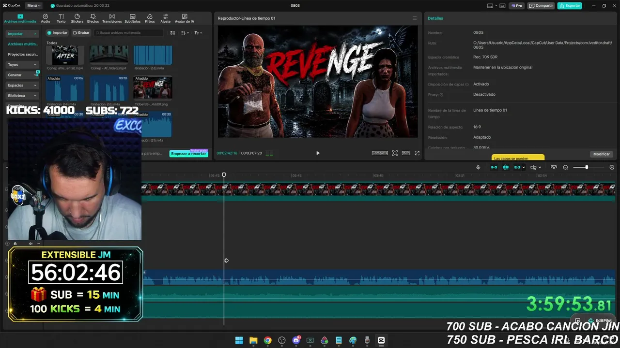Toggle timeline clip linkage
Viewport: 620px width, 348px height.
517,167
